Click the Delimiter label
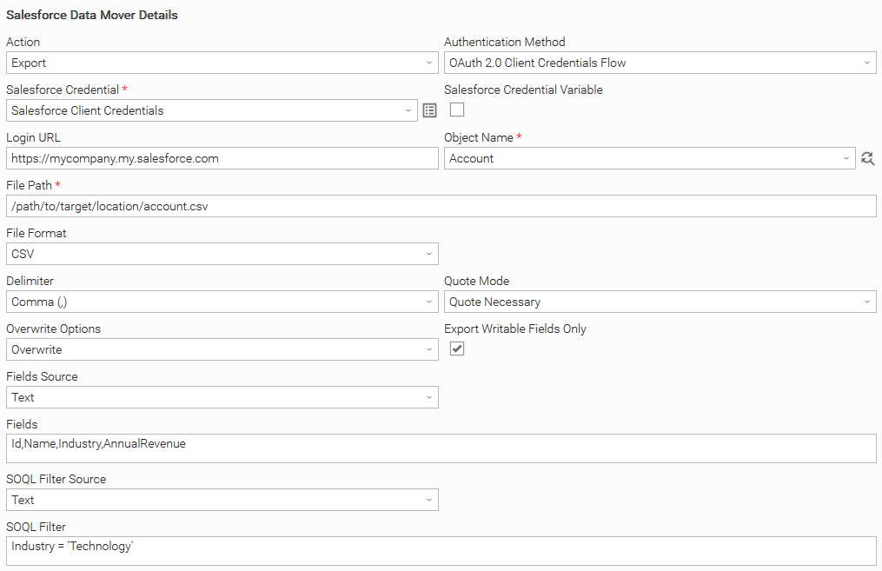Viewport: 882px width, 571px height. pyautogui.click(x=30, y=282)
